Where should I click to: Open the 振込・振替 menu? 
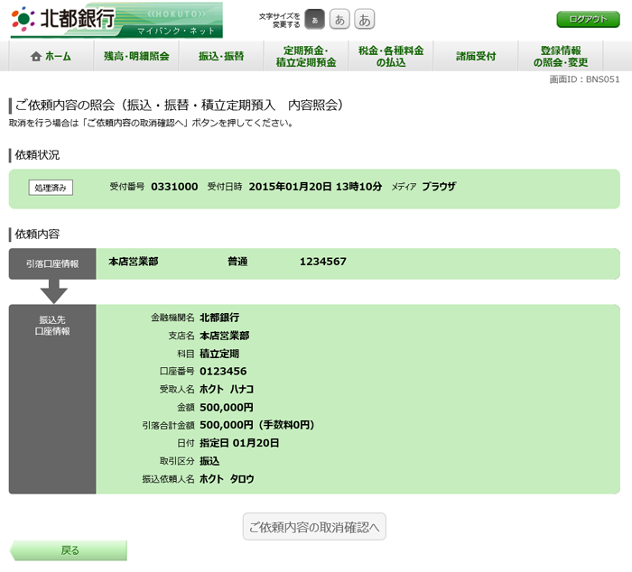click(221, 56)
